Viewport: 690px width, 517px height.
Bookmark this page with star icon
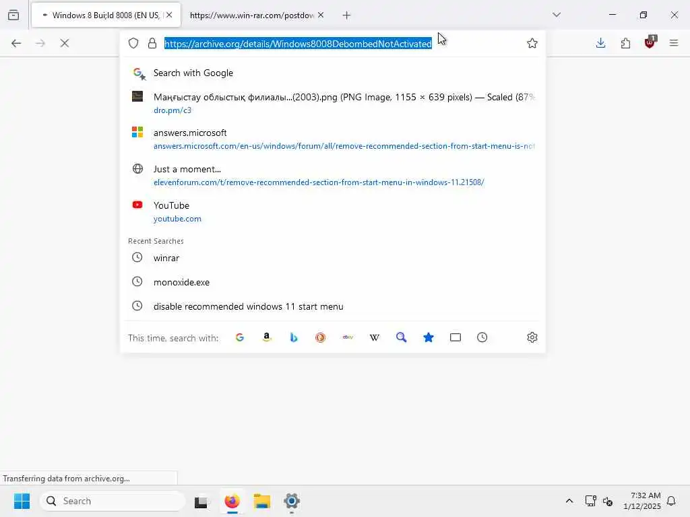[x=532, y=43]
